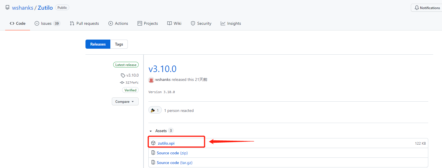Open the Notifications bell button
This screenshot has width=442, height=168.
[x=427, y=8]
